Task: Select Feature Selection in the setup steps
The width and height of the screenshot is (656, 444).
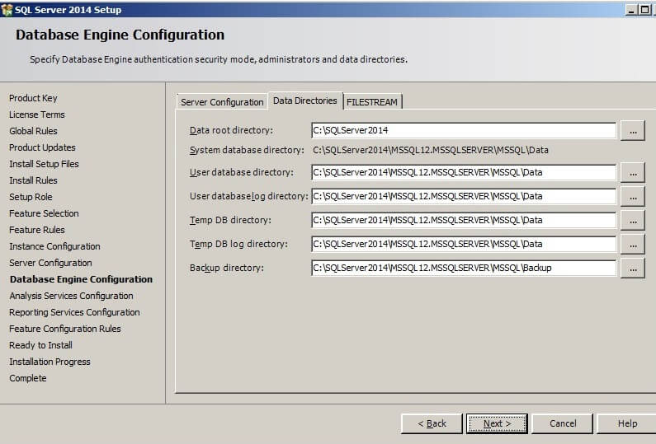Action: [44, 213]
